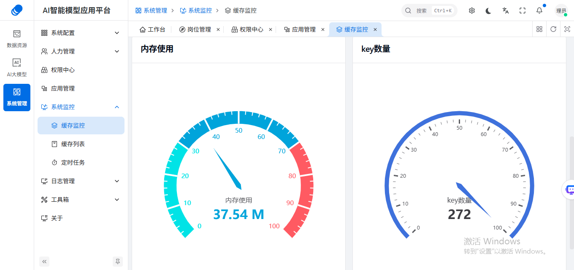Collapse 系统监控 menu

click(81, 107)
